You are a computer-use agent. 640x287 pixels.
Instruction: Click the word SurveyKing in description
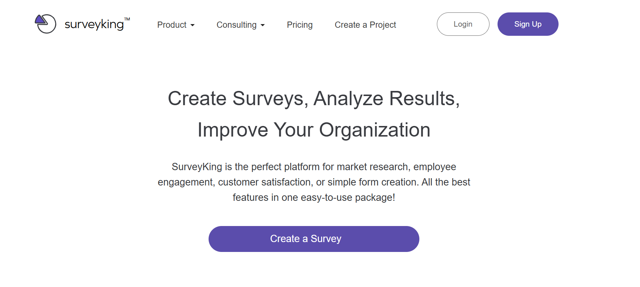point(197,167)
